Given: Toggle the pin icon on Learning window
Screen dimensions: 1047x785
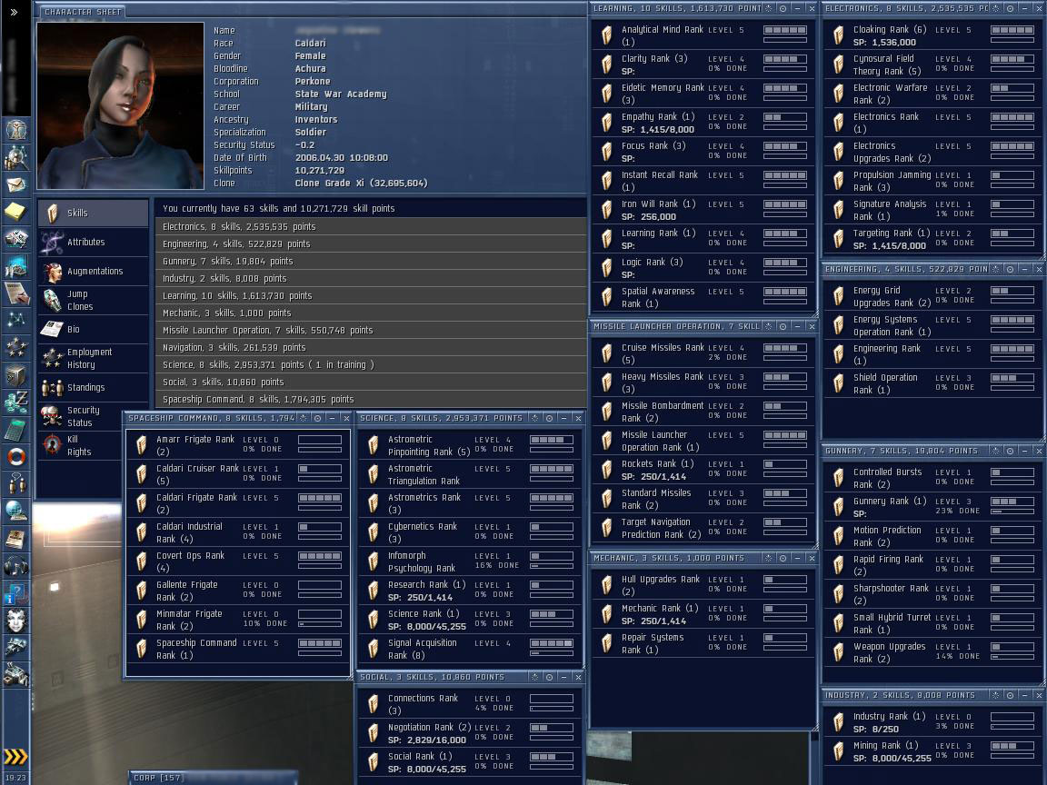Looking at the screenshot, I should (769, 9).
